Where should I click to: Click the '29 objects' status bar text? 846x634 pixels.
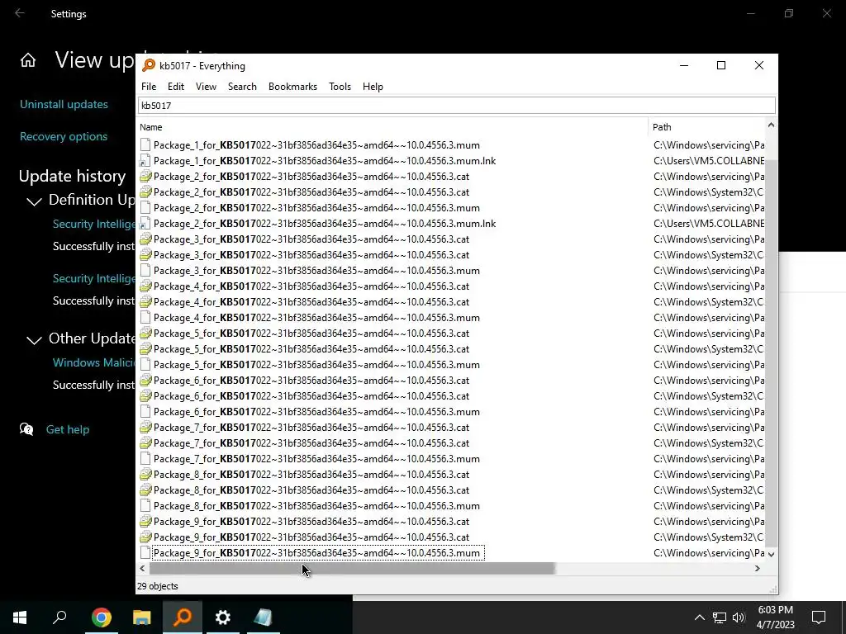click(158, 586)
